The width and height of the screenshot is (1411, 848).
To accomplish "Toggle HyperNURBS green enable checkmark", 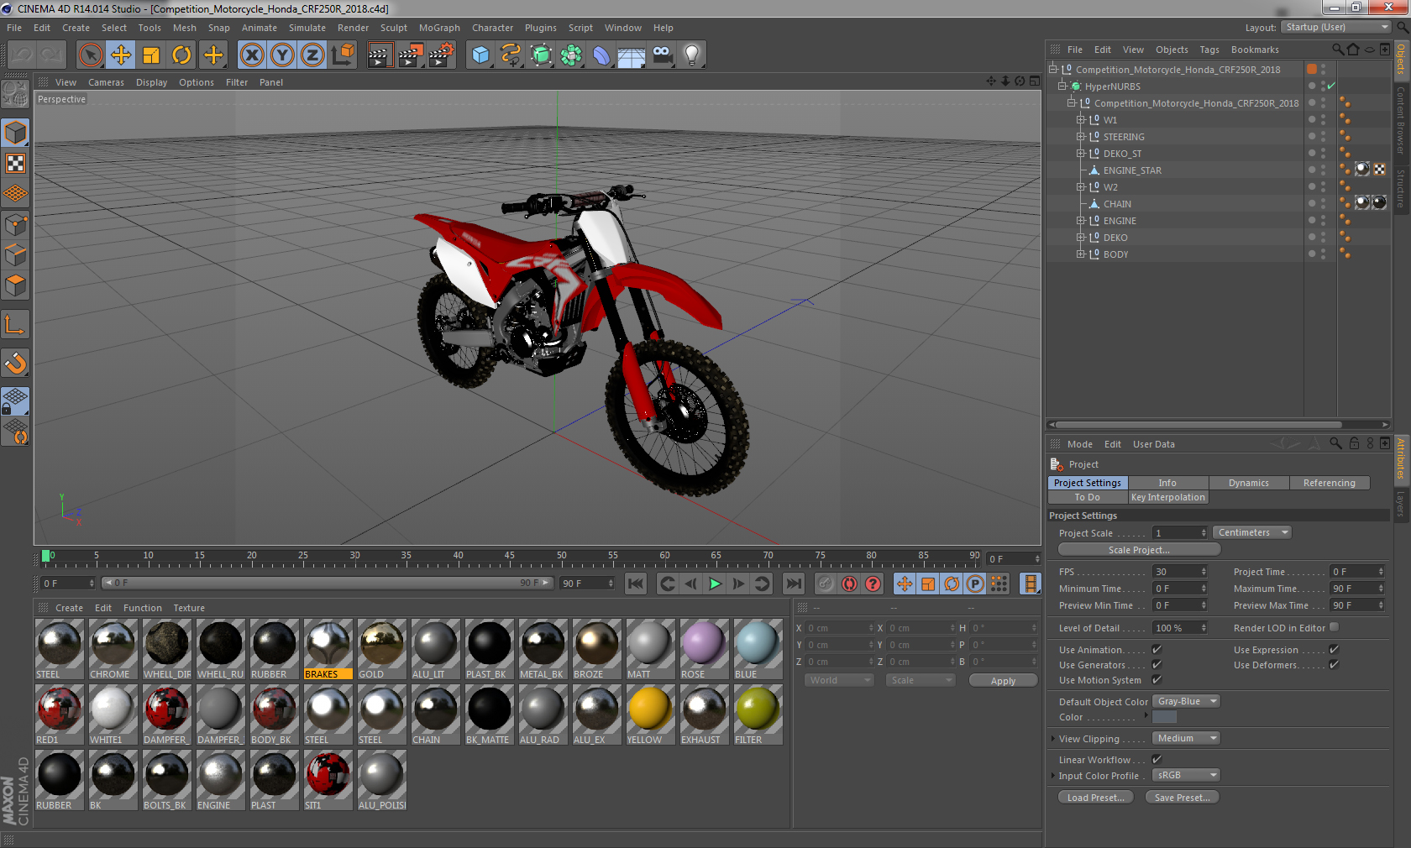I will (x=1331, y=86).
